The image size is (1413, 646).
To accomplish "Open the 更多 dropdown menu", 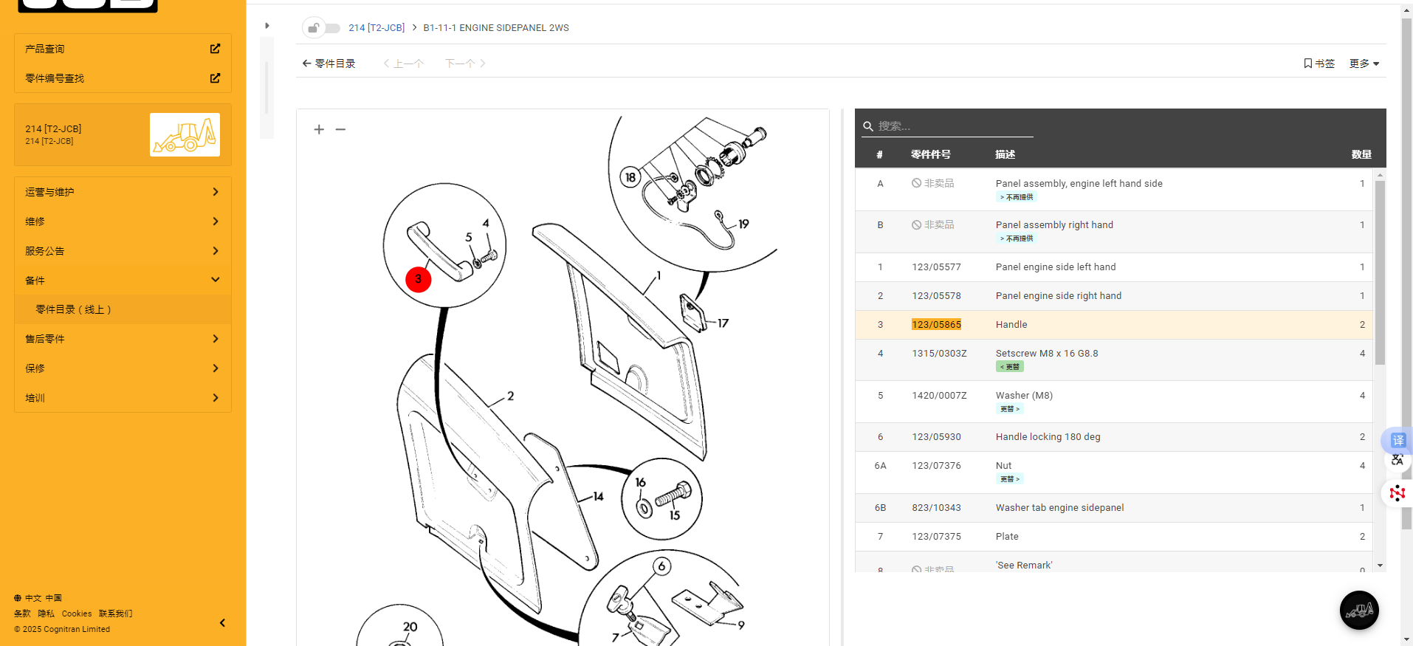I will [x=1364, y=63].
